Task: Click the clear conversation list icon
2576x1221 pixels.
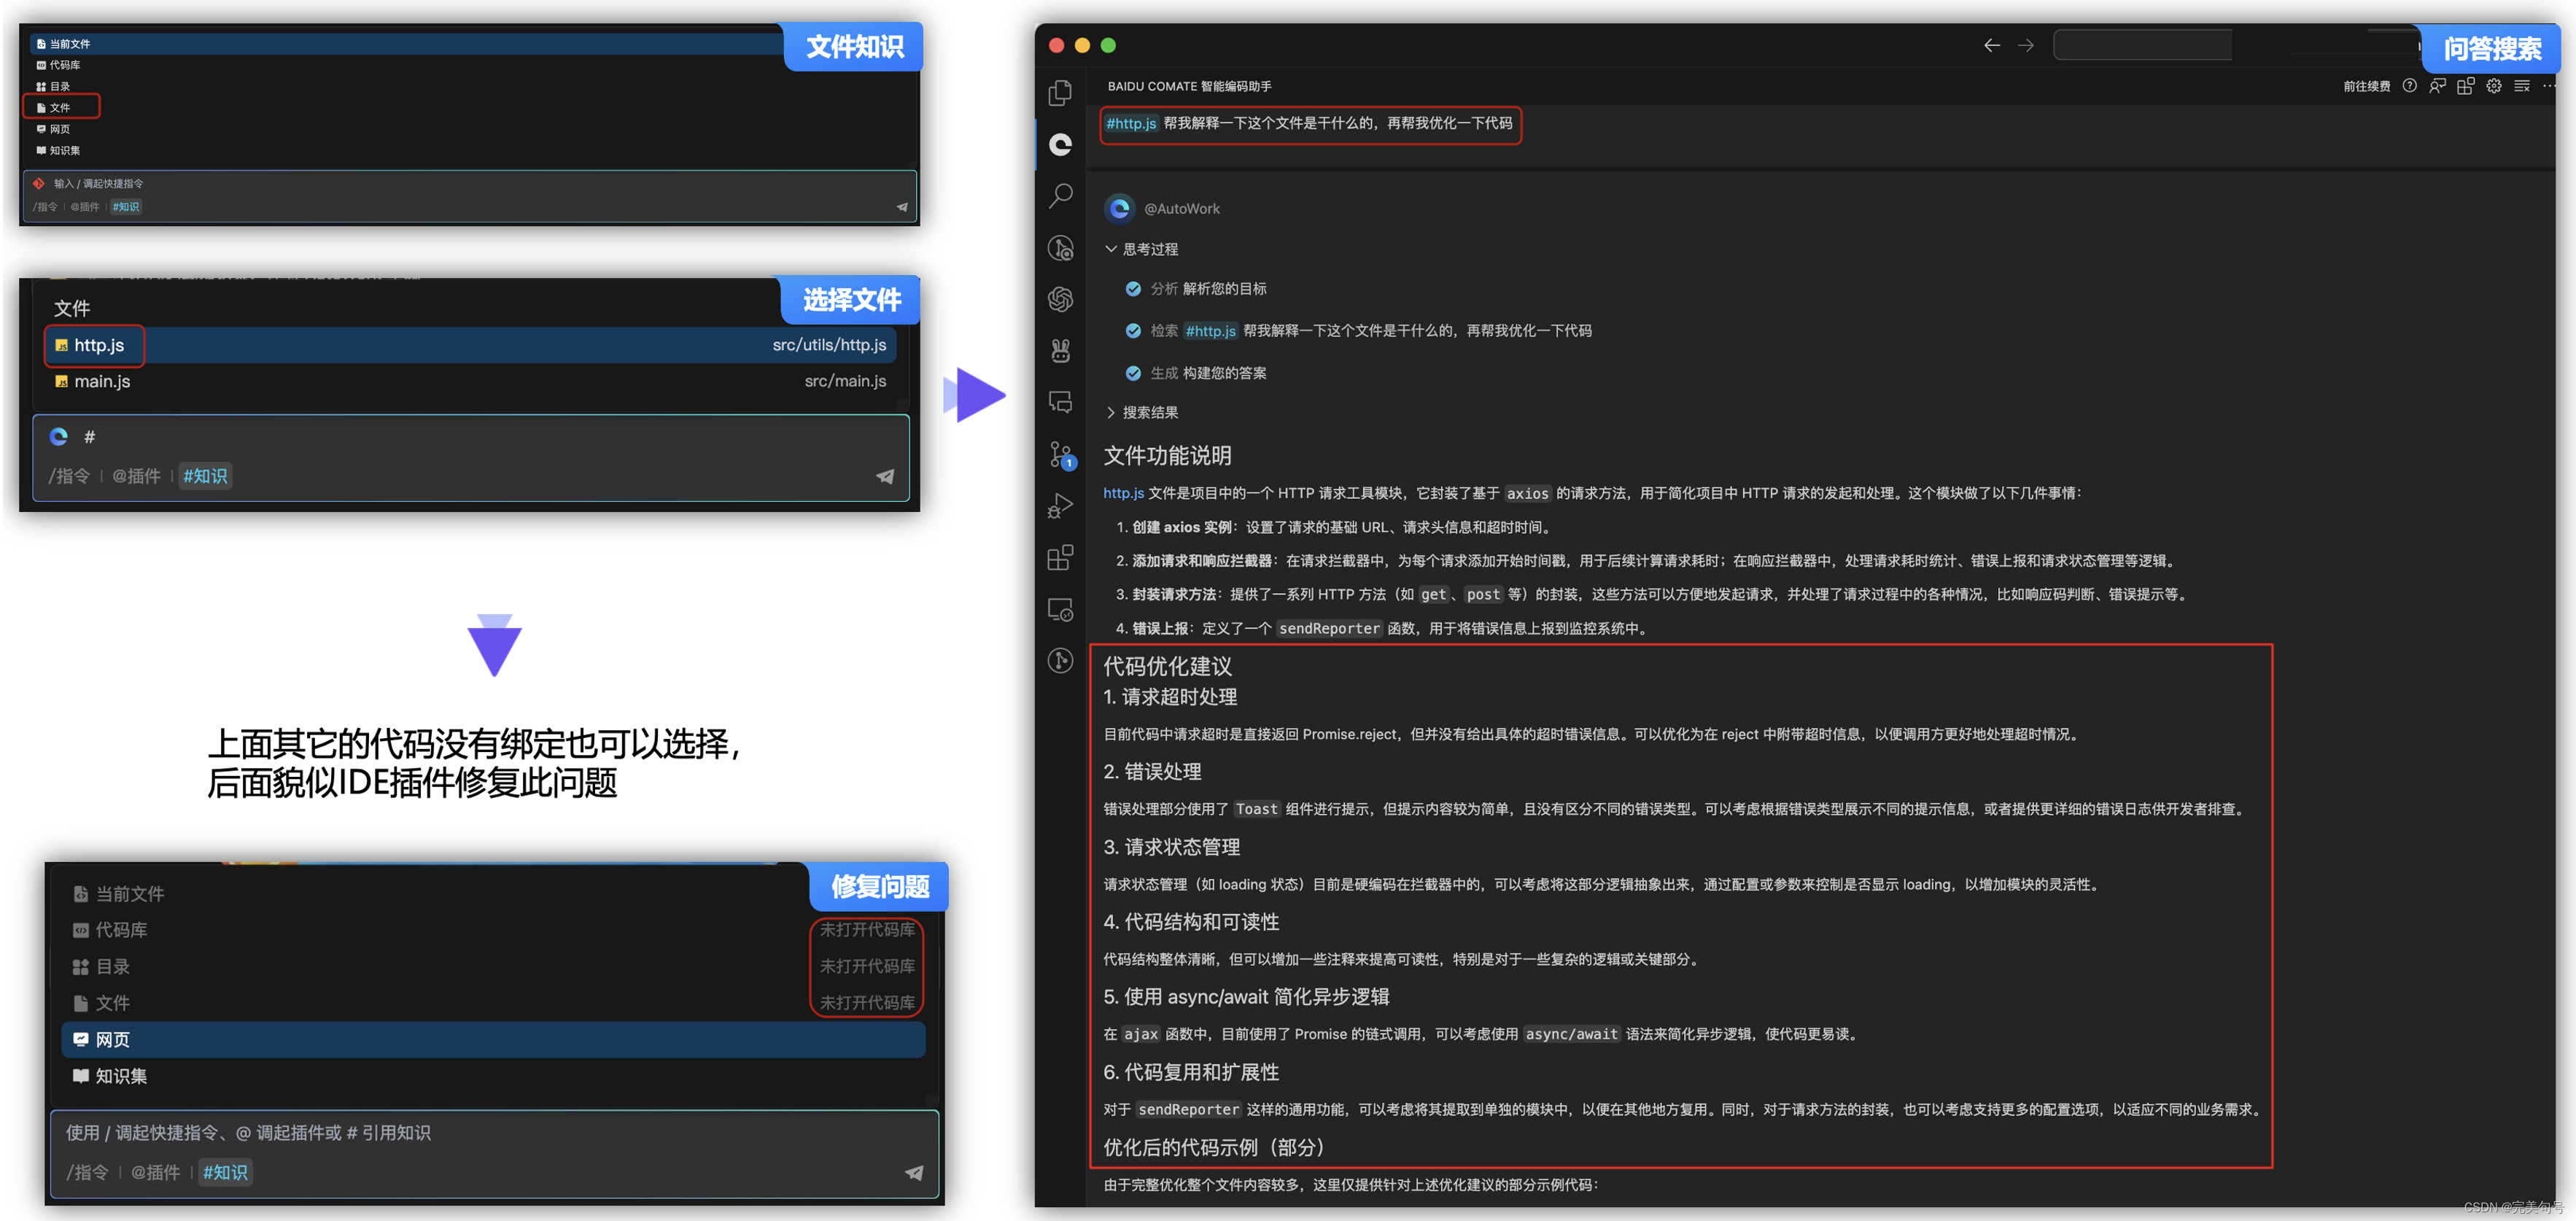Action: pyautogui.click(x=2522, y=86)
